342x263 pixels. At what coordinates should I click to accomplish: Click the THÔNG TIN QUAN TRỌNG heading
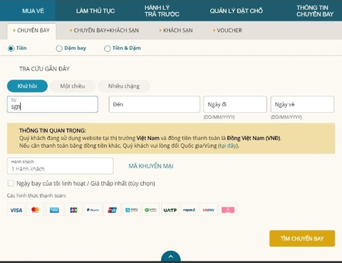click(x=53, y=131)
